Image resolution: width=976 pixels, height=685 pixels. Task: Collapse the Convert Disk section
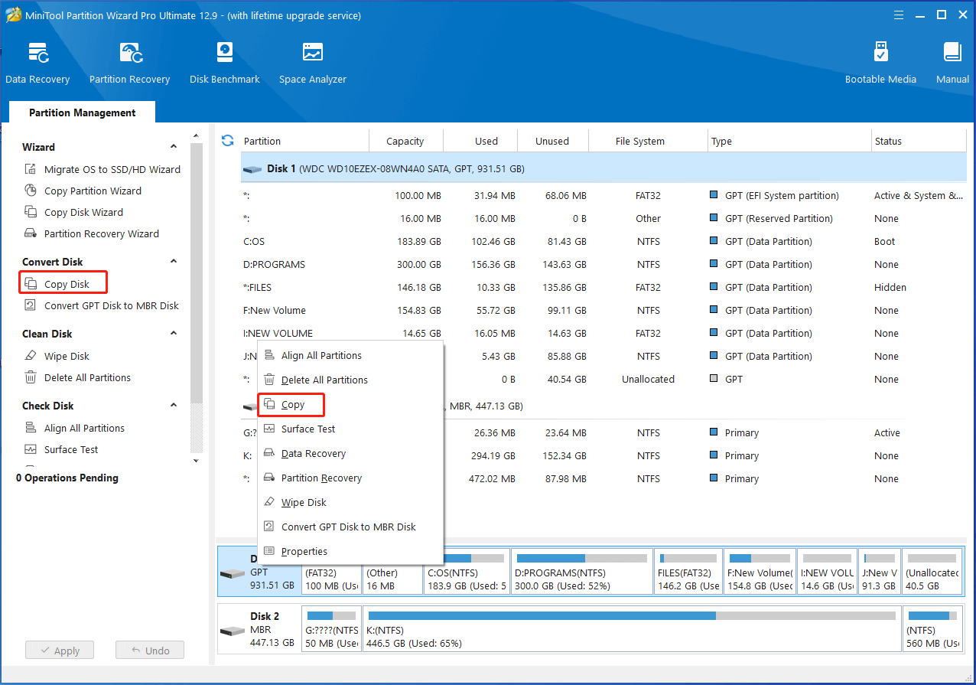[174, 262]
